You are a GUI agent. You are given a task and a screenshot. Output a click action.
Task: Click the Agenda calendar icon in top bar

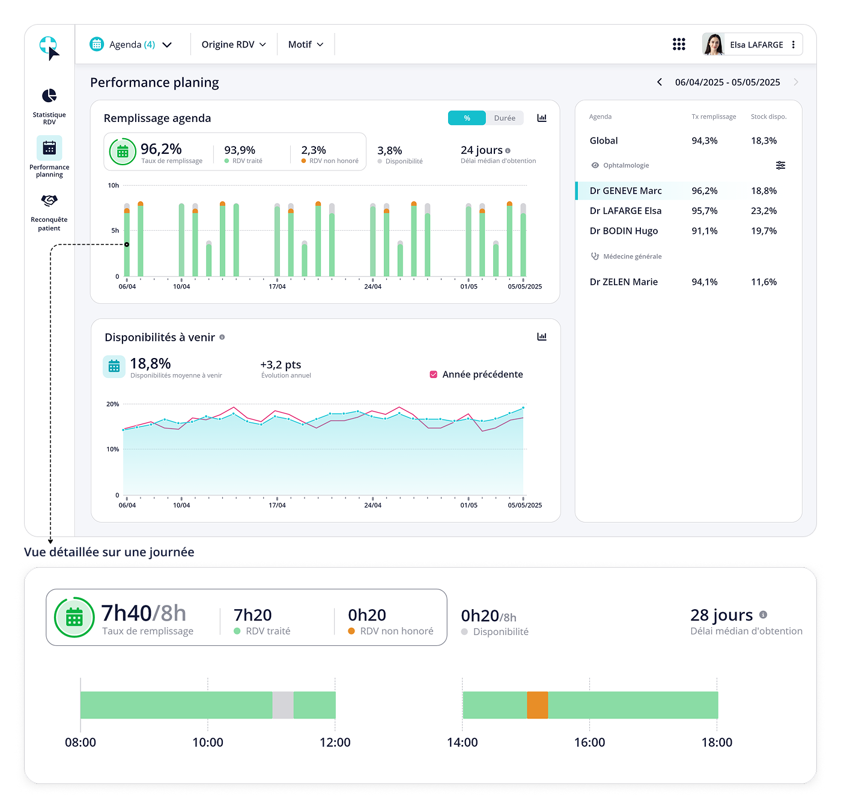97,44
